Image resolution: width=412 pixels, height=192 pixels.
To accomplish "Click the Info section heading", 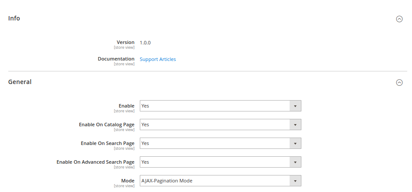I will click(x=14, y=18).
